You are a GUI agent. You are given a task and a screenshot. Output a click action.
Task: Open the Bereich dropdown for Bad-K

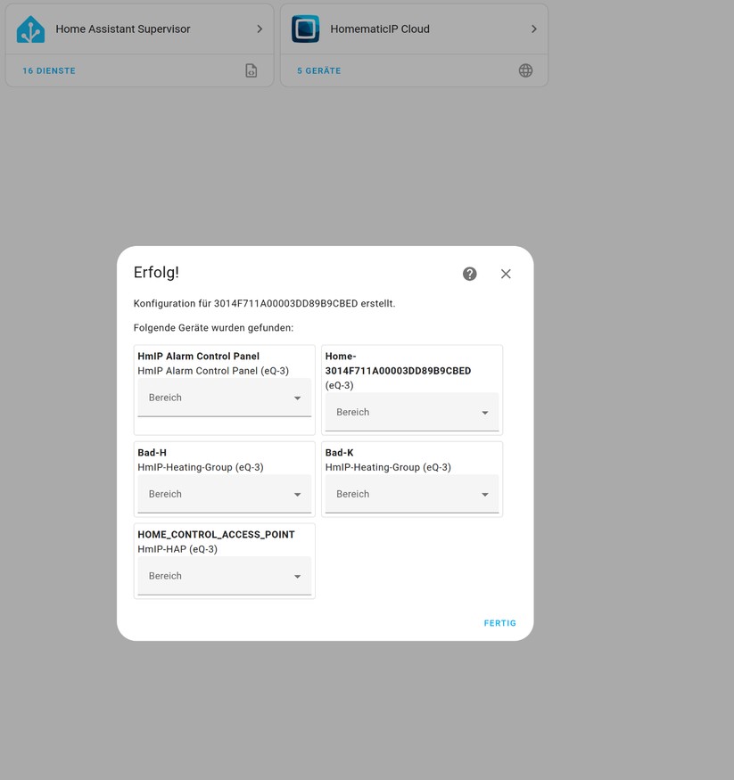[x=411, y=494]
